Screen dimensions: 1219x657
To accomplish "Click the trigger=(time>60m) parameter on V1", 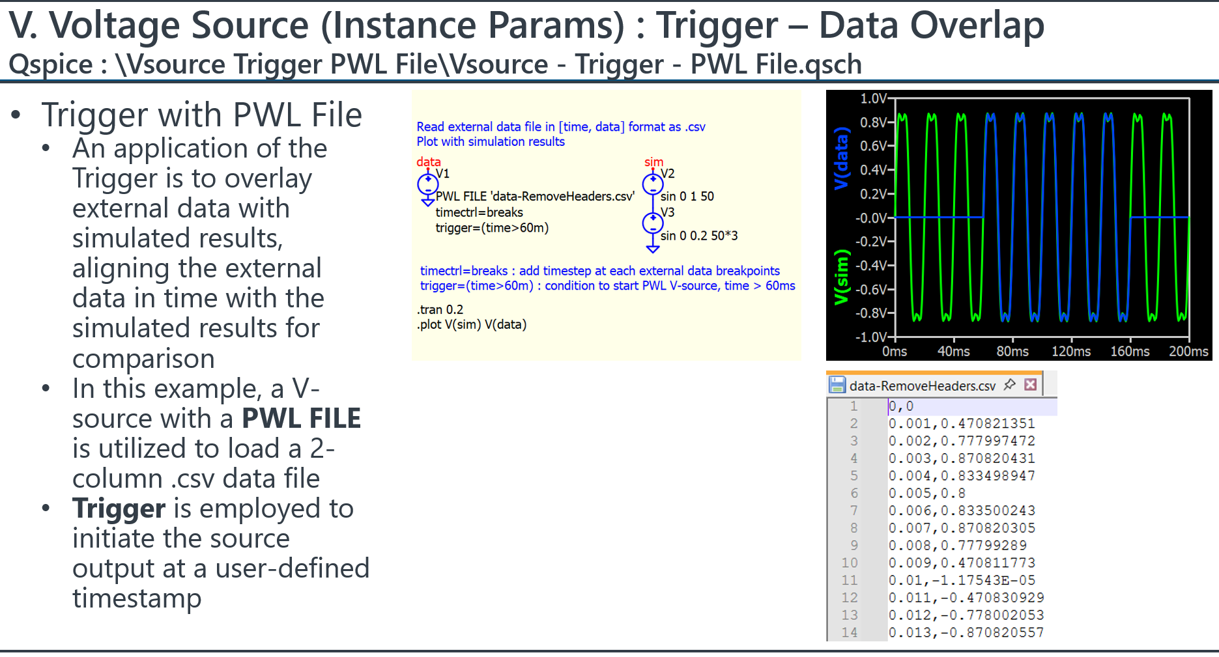I will click(492, 228).
